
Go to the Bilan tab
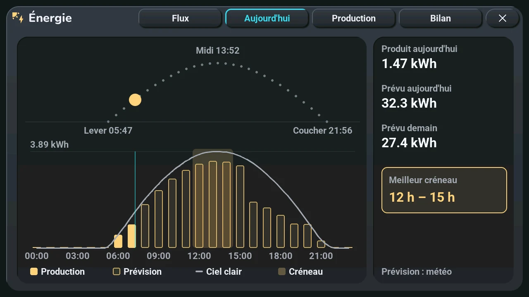(x=441, y=18)
